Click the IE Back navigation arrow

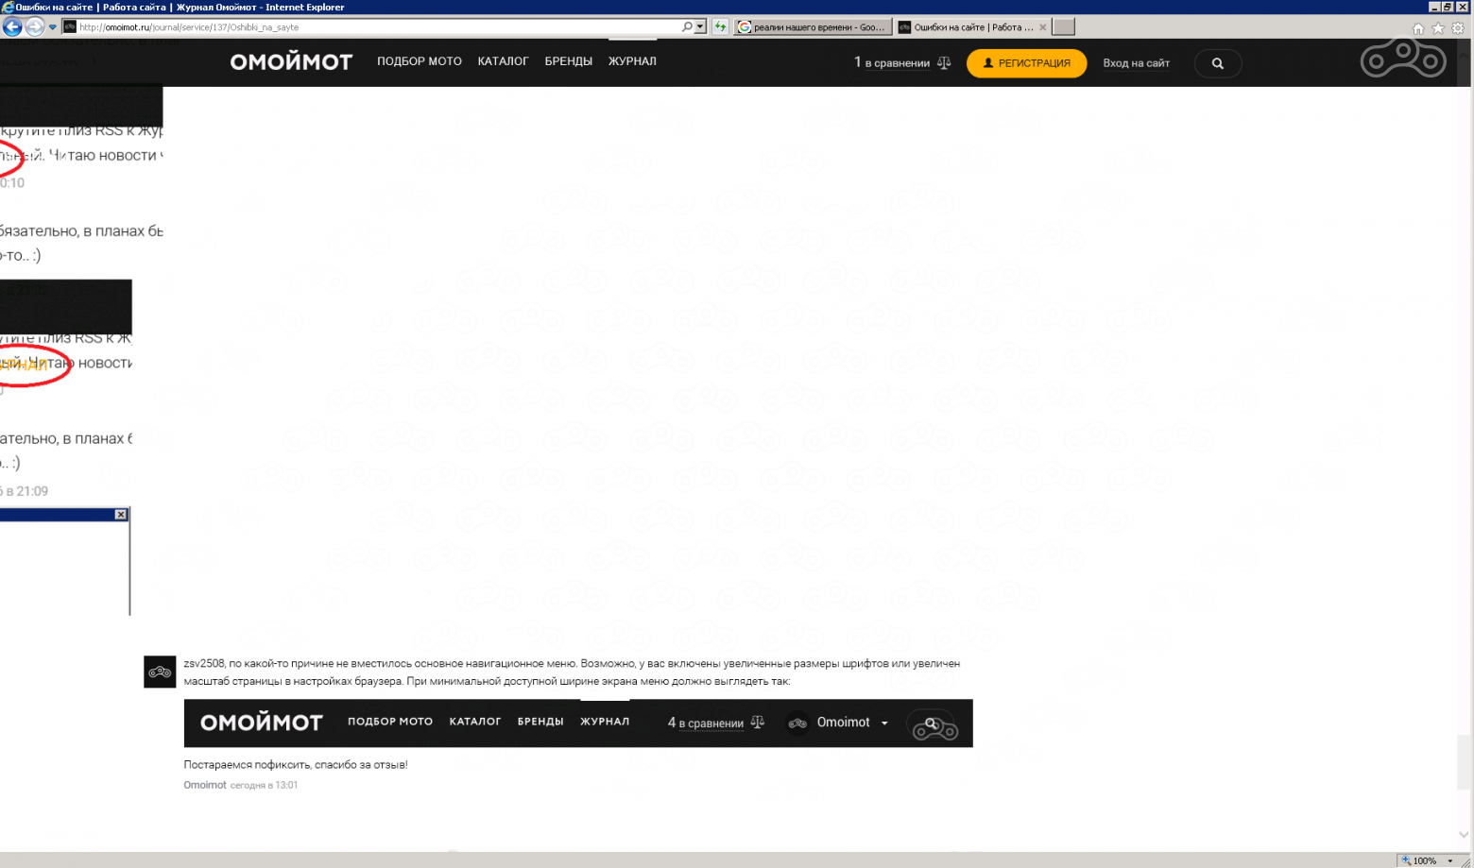(13, 26)
